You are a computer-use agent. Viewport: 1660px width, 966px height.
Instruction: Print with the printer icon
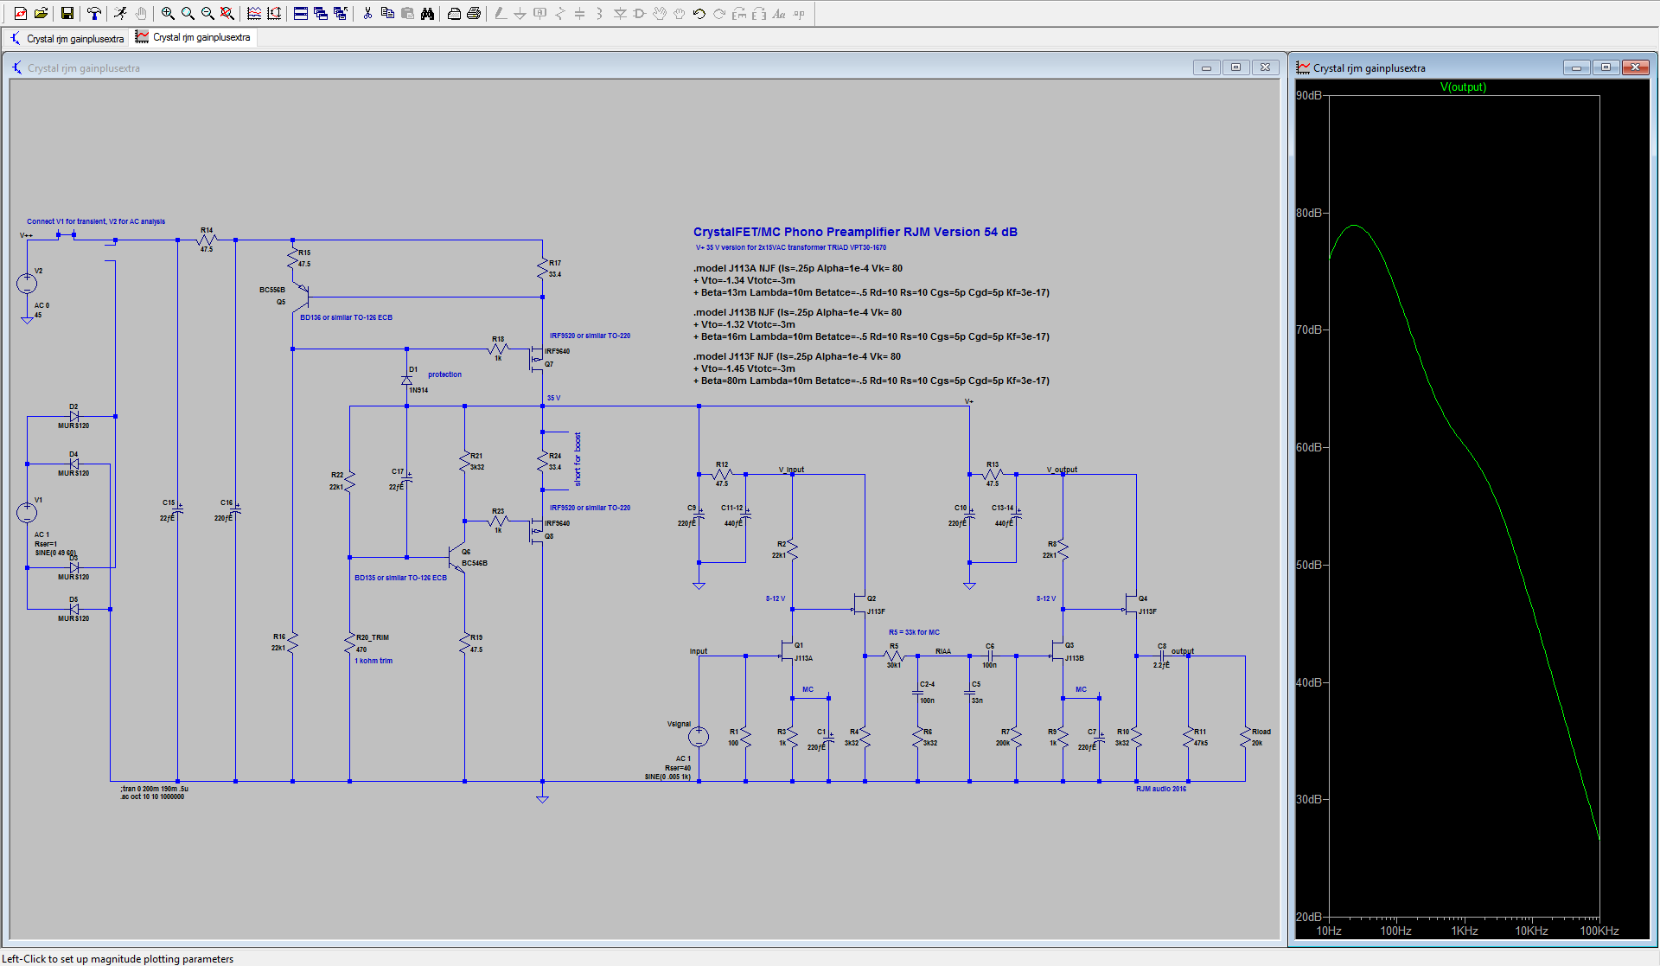pyautogui.click(x=474, y=13)
